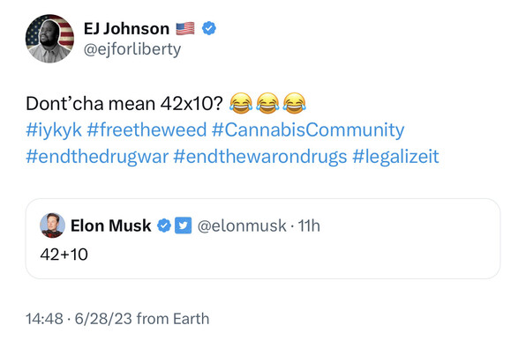
Task: Open the #iykyk hashtag
Action: click(x=54, y=129)
